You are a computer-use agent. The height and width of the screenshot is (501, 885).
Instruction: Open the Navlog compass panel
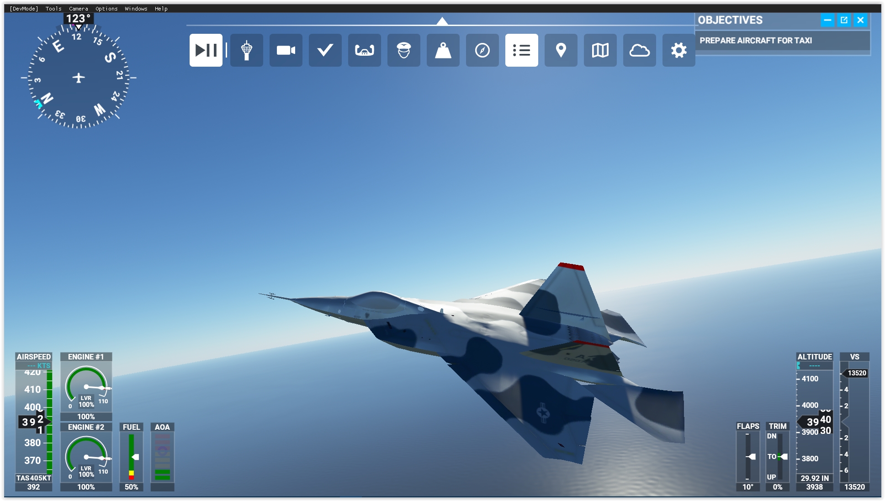(x=482, y=50)
